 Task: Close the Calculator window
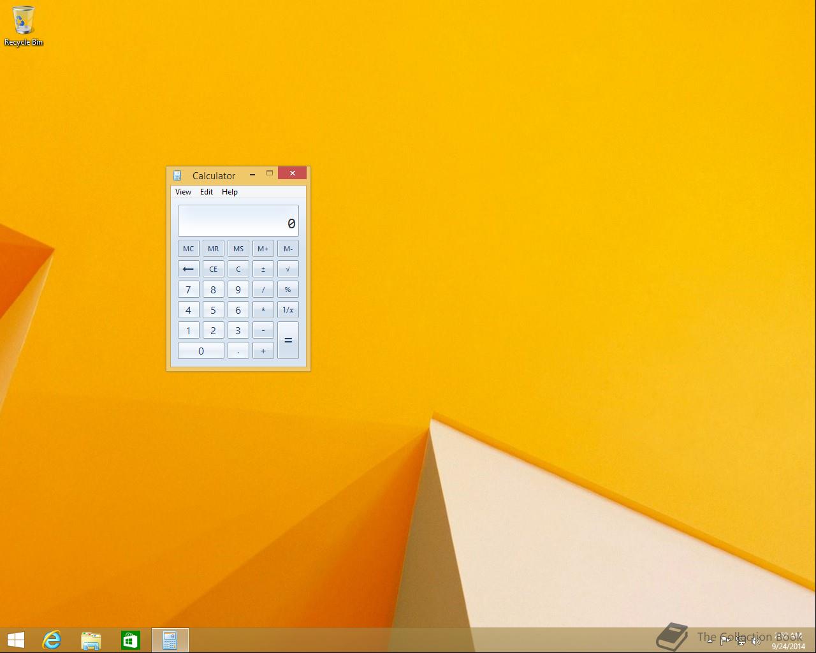[293, 173]
